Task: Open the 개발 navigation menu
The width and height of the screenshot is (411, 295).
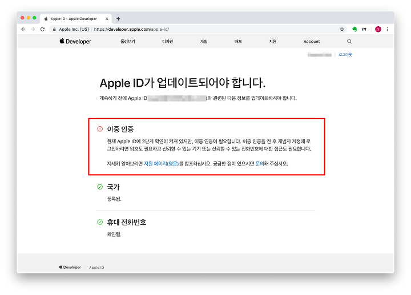Action: pos(204,42)
